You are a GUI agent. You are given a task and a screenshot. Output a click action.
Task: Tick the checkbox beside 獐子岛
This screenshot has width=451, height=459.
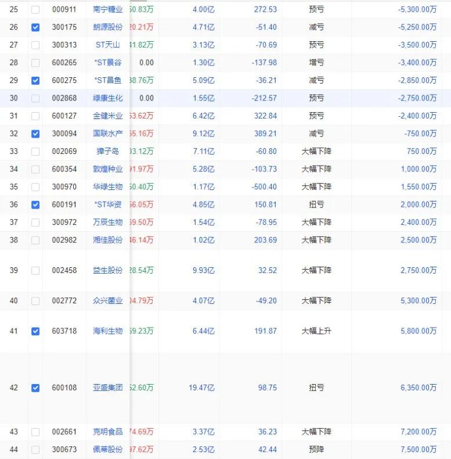click(x=35, y=151)
